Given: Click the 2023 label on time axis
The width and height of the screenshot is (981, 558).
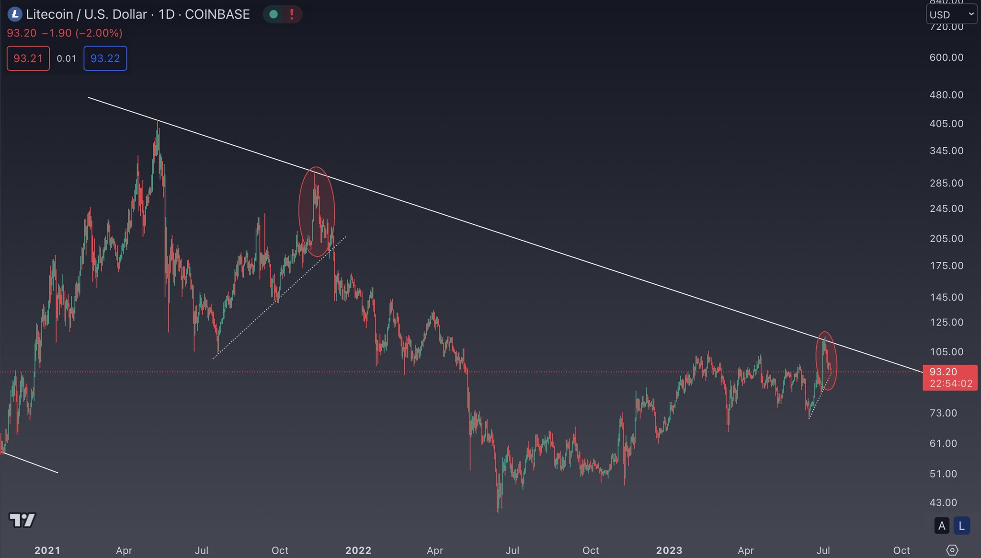Looking at the screenshot, I should pyautogui.click(x=669, y=550).
